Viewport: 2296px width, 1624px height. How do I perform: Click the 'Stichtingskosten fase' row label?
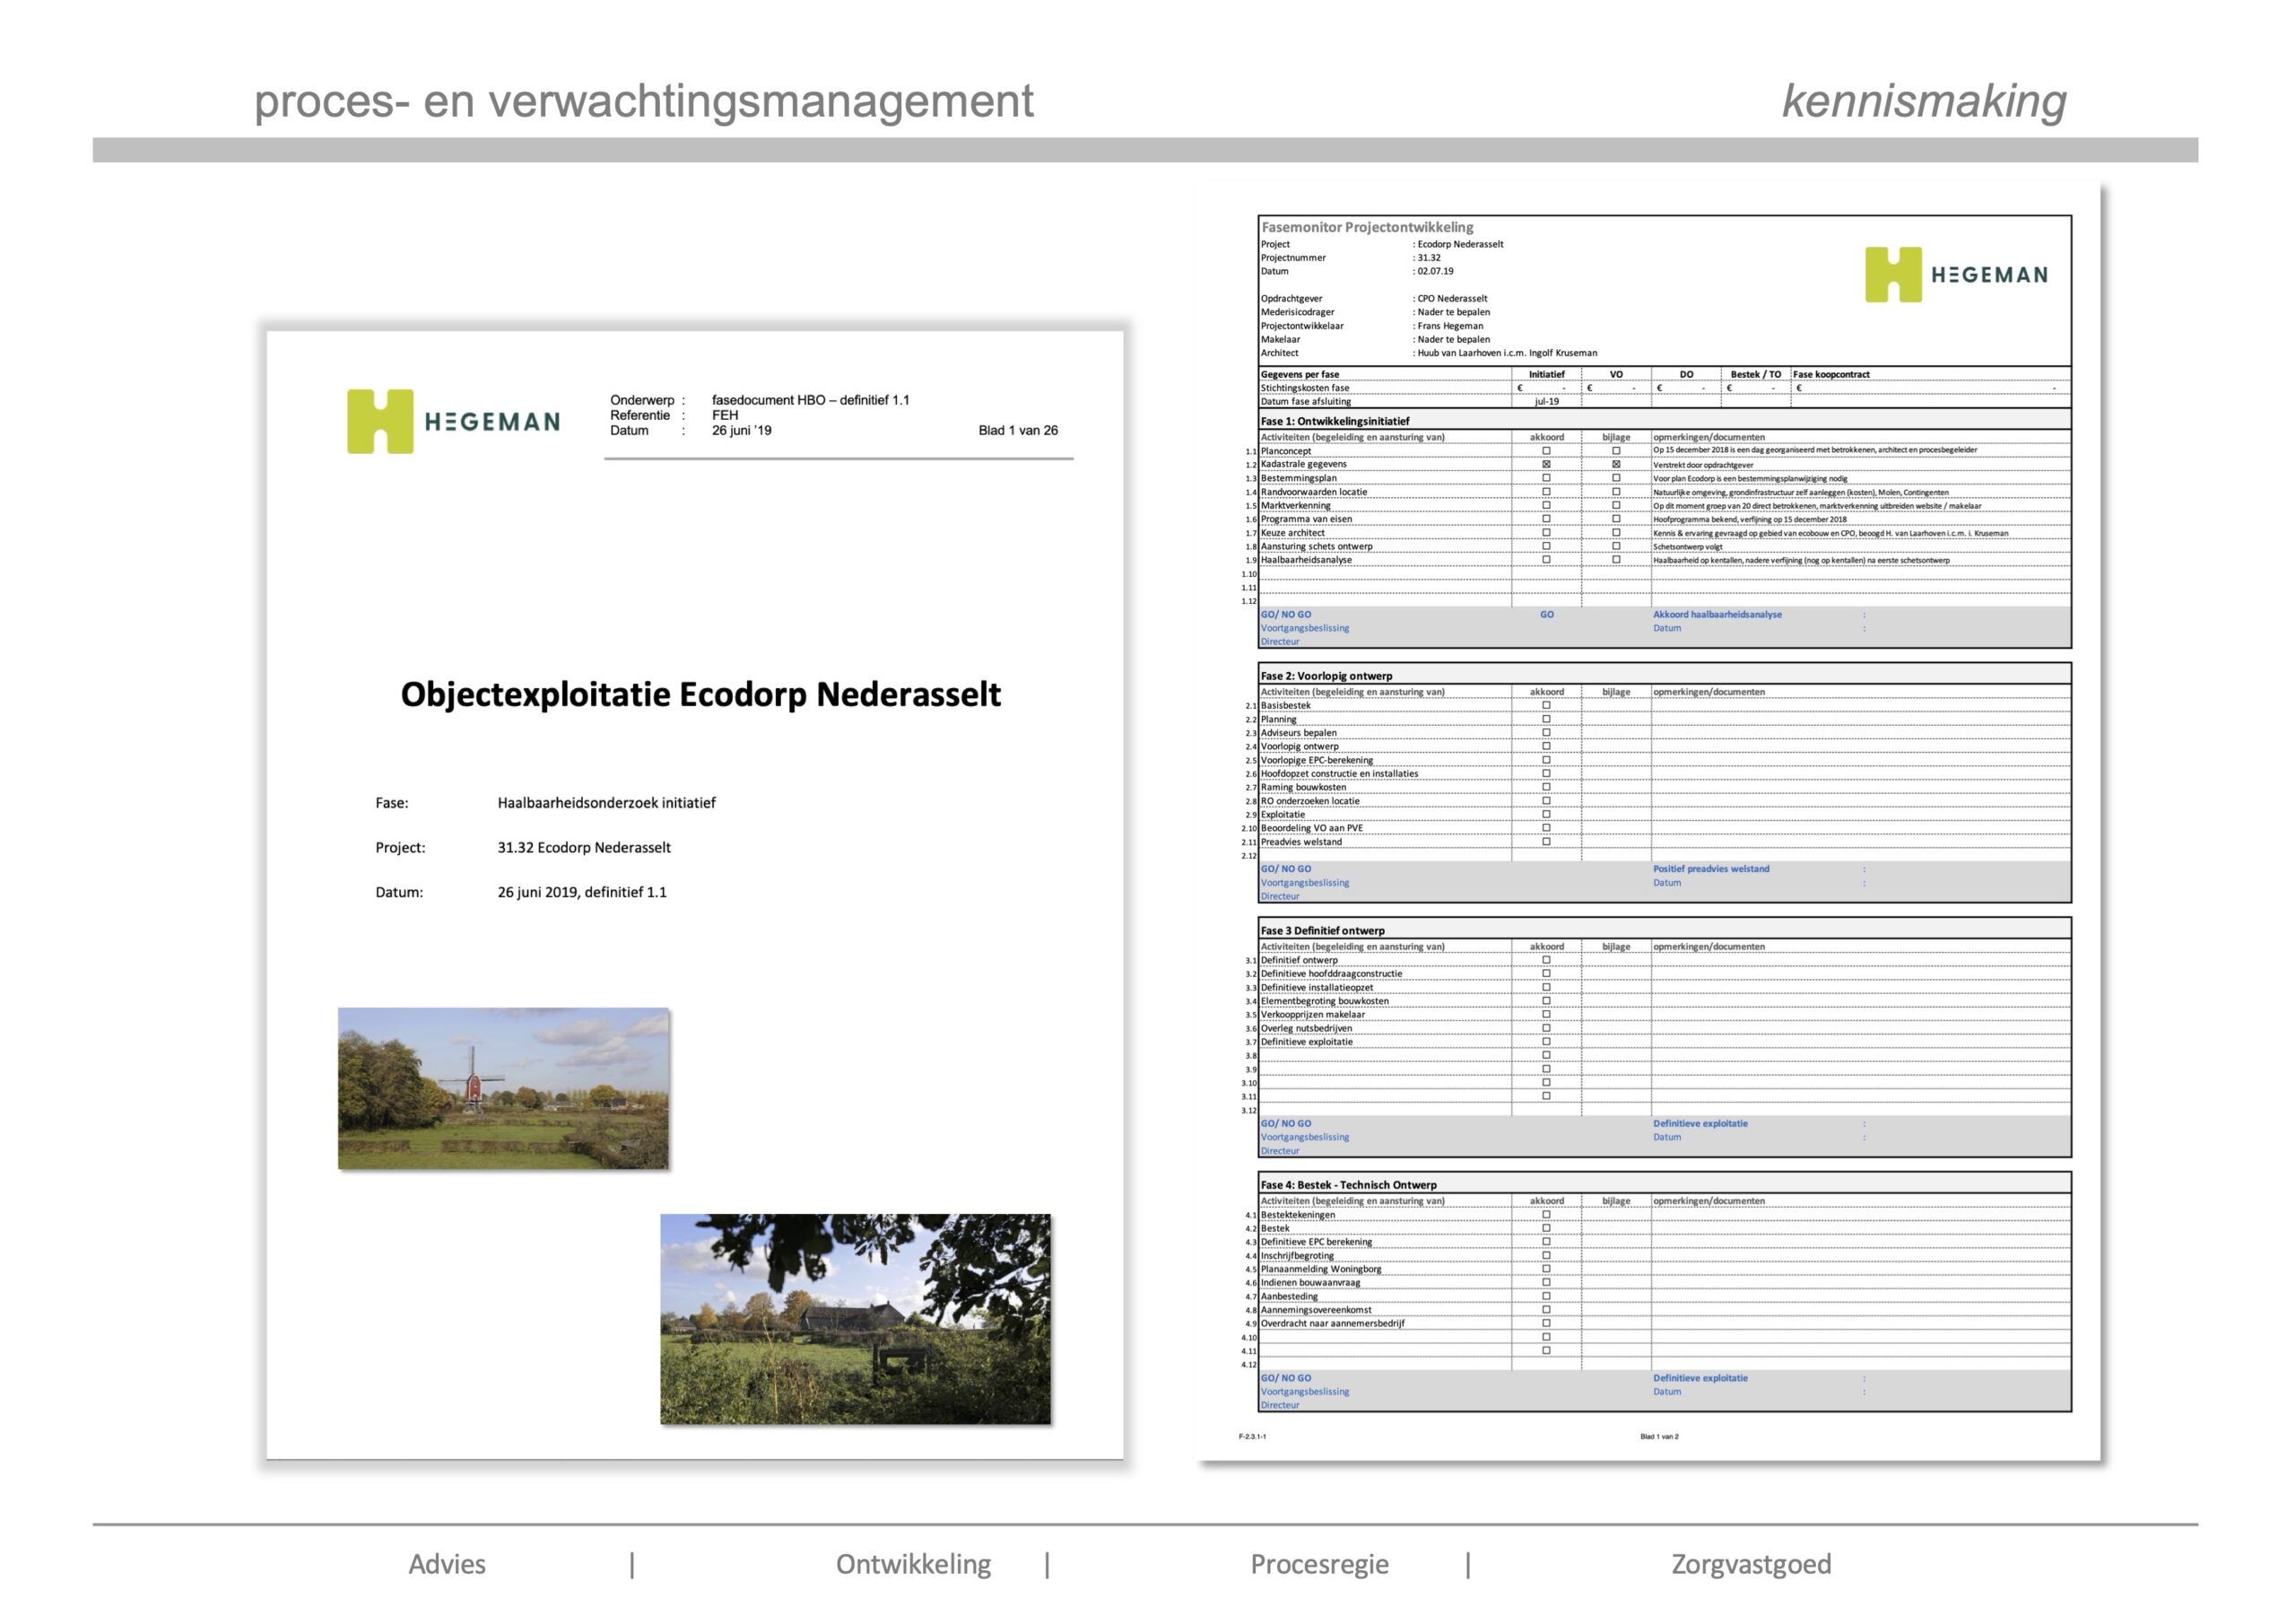(x=1304, y=388)
